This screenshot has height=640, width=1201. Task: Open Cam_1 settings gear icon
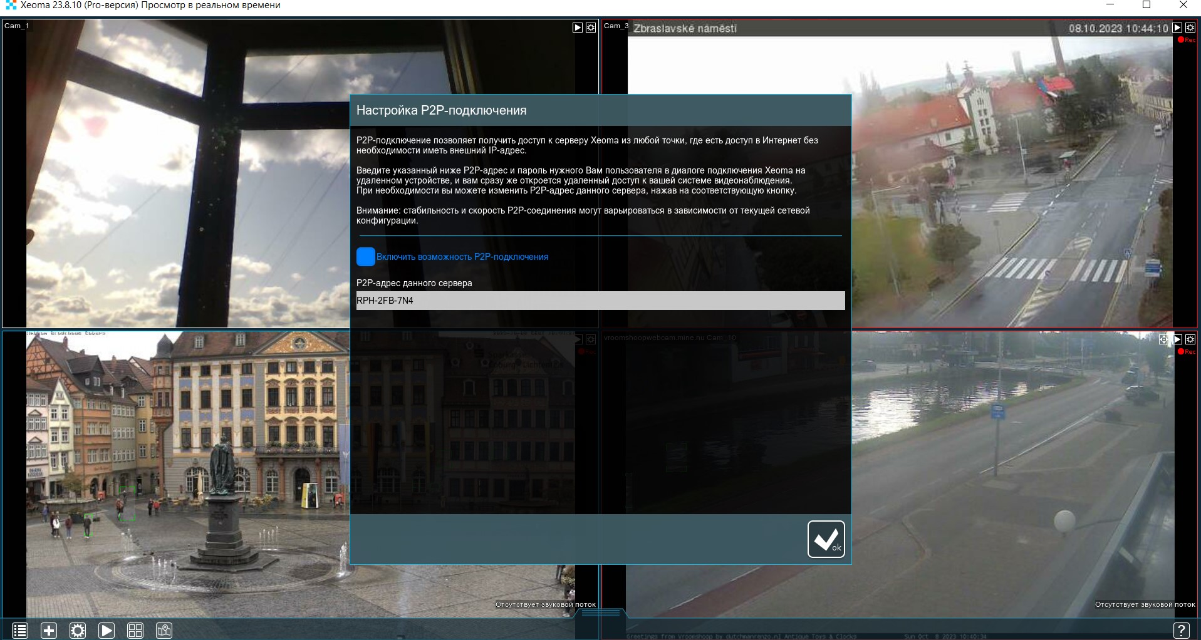[x=591, y=28]
